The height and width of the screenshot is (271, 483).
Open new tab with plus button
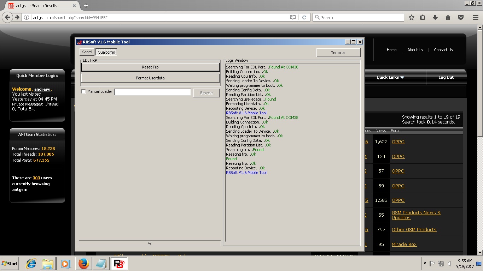click(x=86, y=6)
